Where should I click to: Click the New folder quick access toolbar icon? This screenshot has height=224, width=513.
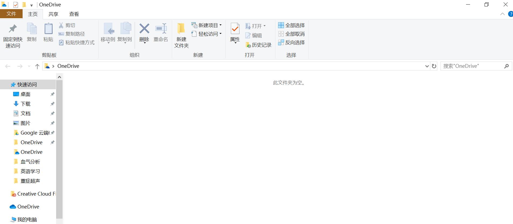(x=24, y=5)
